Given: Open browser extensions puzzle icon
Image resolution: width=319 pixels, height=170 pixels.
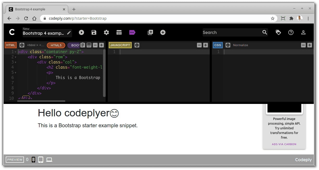Looking at the screenshot, I should point(291,18).
